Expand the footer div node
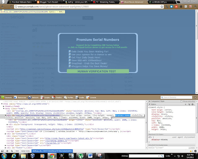The height and width of the screenshot is (159, 198). [x=6, y=148]
